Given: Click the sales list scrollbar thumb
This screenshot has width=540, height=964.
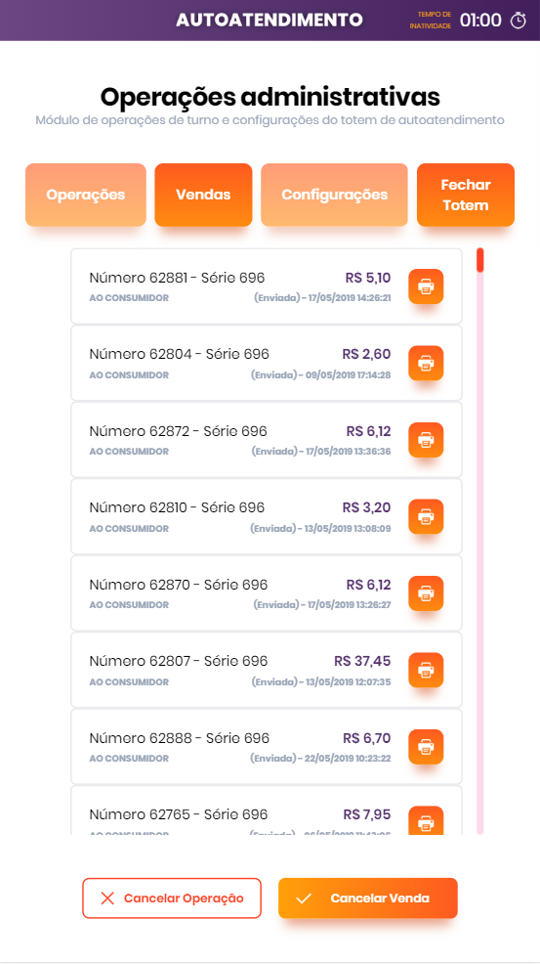Looking at the screenshot, I should [x=480, y=259].
